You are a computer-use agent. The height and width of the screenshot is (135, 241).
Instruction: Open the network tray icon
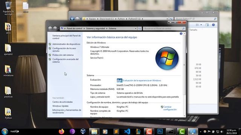tap(218, 132)
